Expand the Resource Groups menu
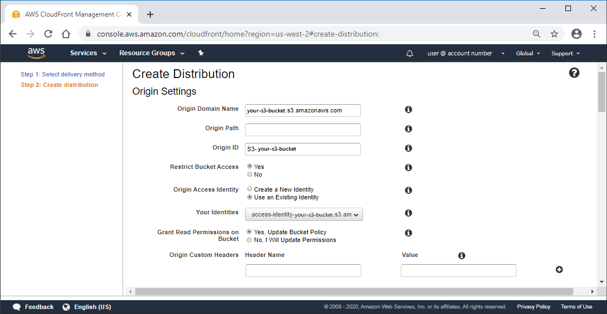 152,53
